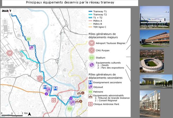Screen dimensions: 173x118
Task: Open the stadium aerial photo thumbnail
Action: (152, 61)
